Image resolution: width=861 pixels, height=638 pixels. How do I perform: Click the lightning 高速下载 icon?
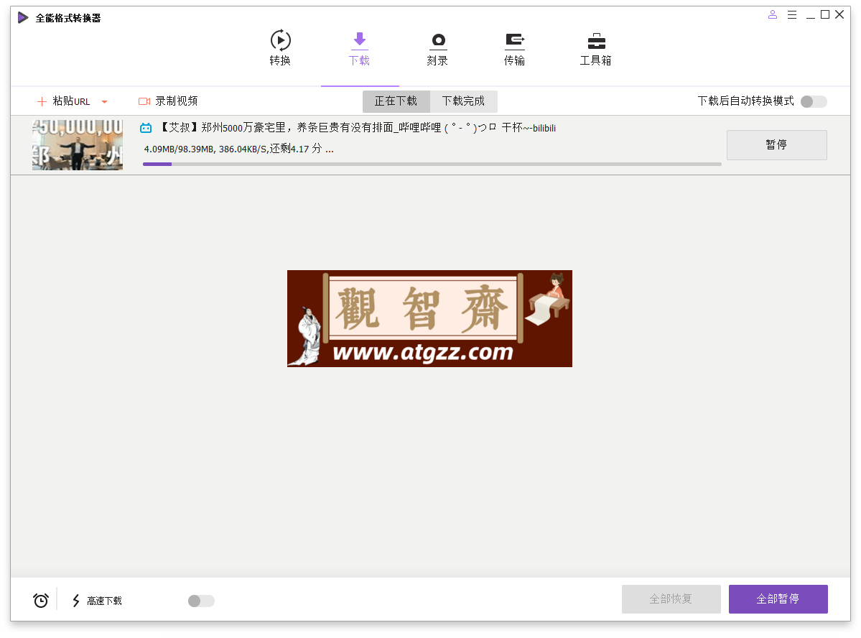pos(76,601)
